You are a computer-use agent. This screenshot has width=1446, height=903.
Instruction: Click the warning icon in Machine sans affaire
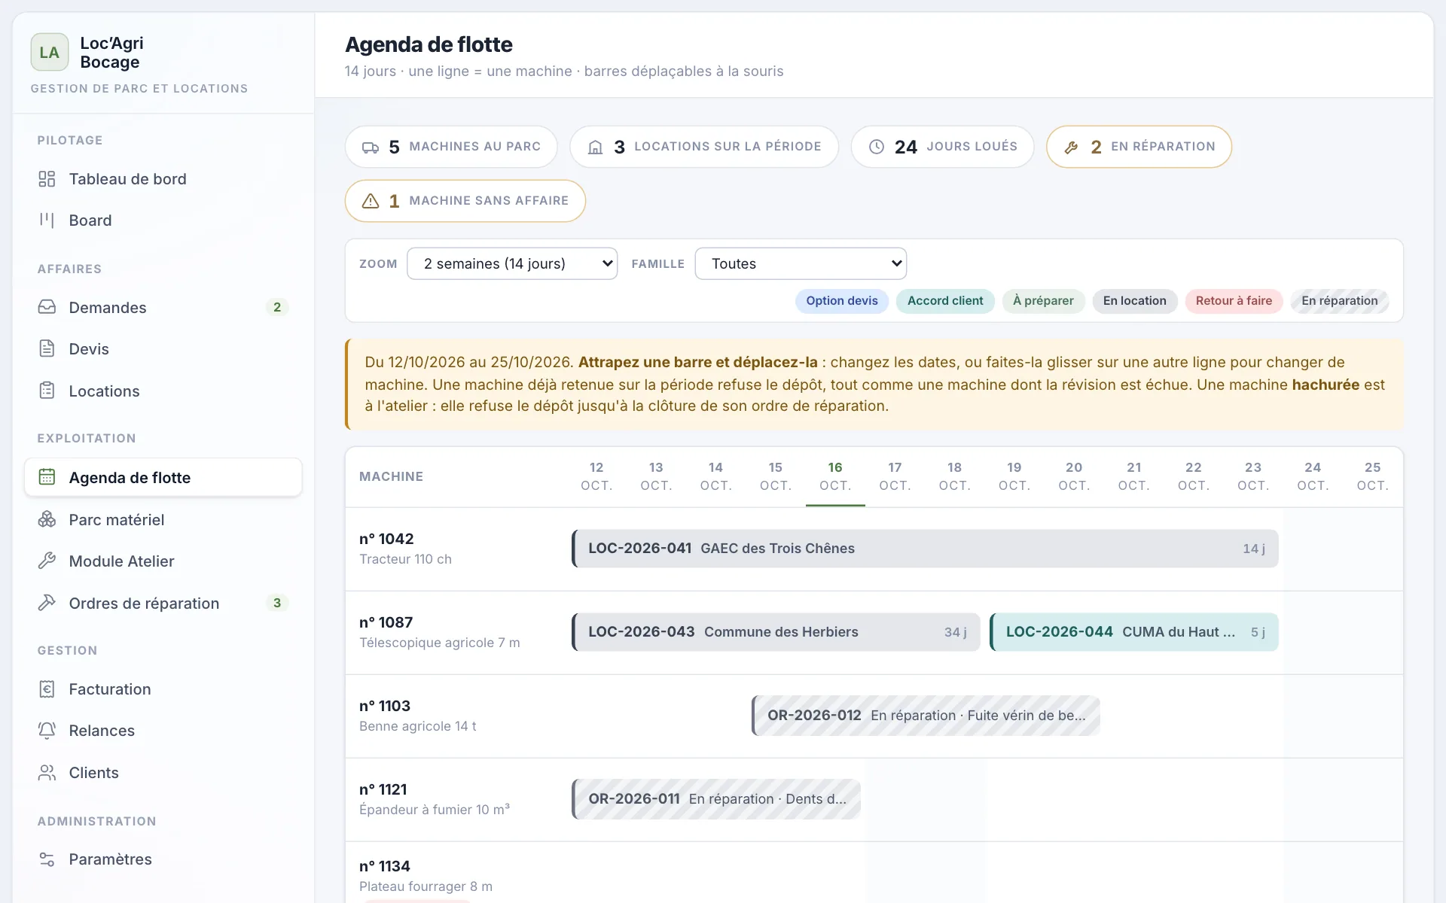[371, 201]
